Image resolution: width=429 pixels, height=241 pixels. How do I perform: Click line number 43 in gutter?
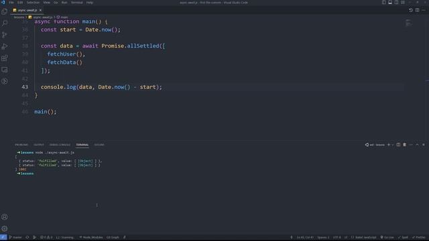25,87
